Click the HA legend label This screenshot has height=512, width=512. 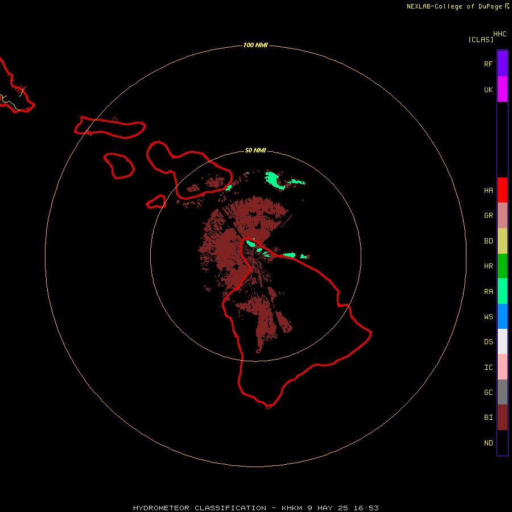pos(488,191)
